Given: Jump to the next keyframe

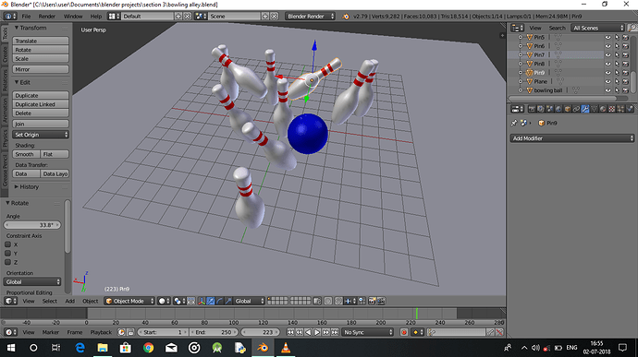Looking at the screenshot, I should pyautogui.click(x=326, y=332).
